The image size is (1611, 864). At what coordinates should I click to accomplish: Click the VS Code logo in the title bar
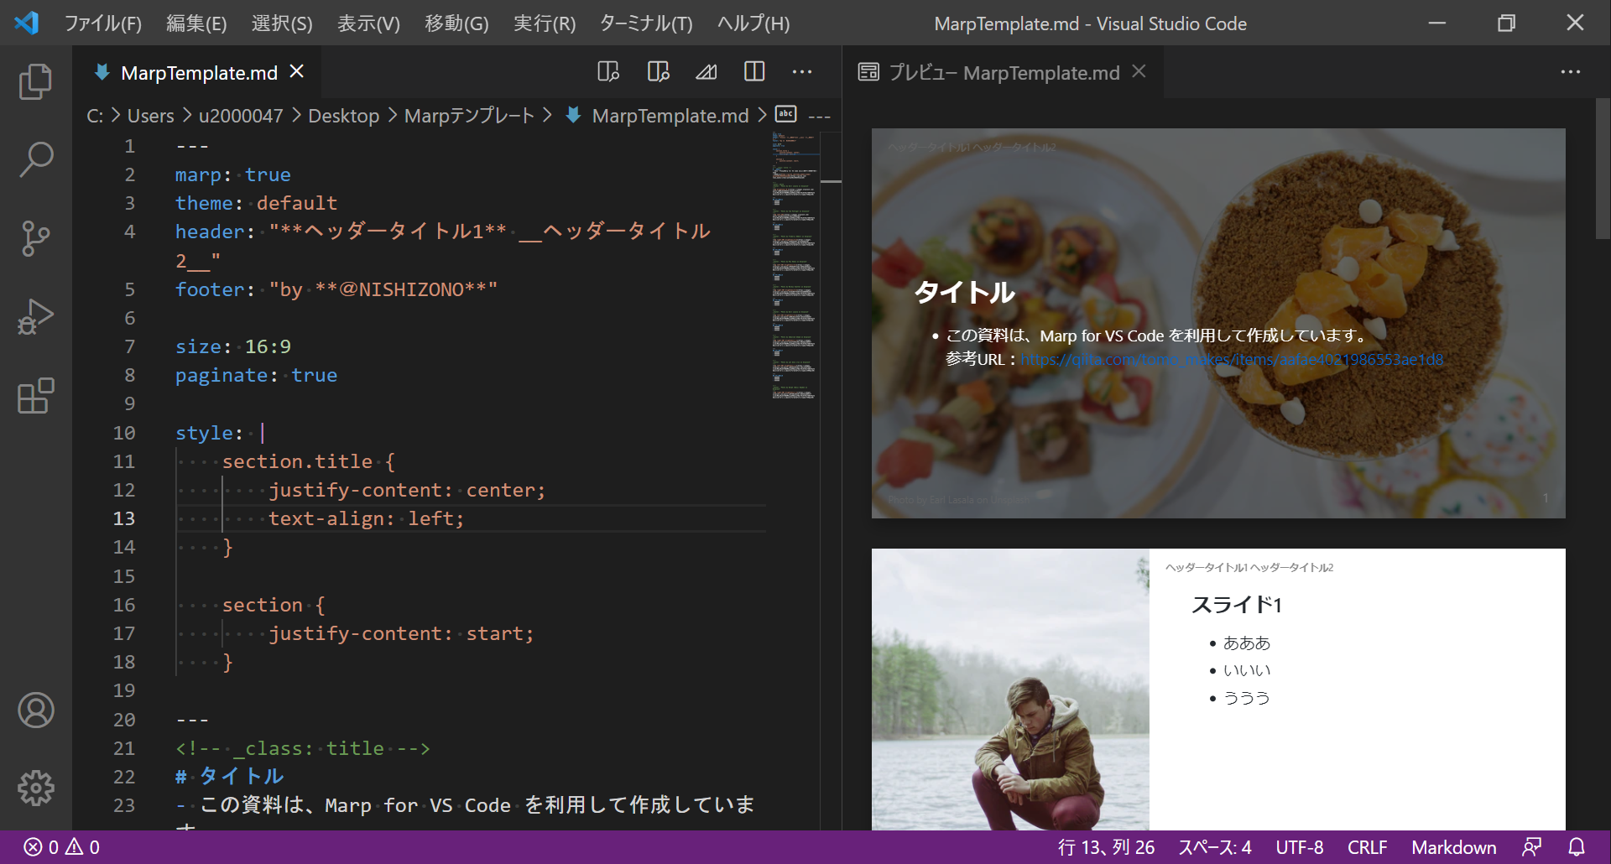[26, 23]
